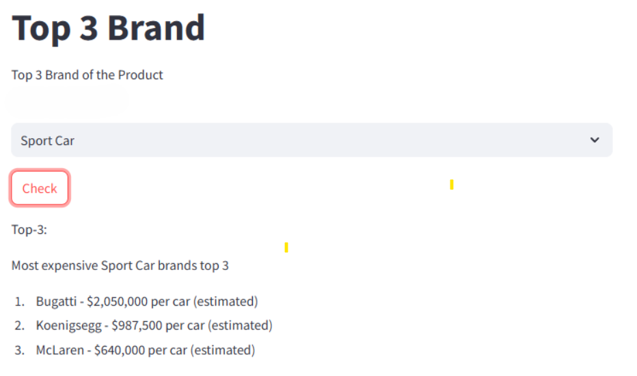Click the chevron arrow in the select box
The image size is (637, 376).
(x=595, y=140)
